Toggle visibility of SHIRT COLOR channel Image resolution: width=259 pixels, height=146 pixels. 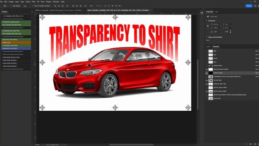pos(207,73)
